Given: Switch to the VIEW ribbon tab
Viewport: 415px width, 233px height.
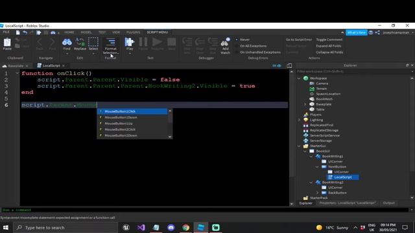Looking at the screenshot, I should pyautogui.click(x=116, y=32).
